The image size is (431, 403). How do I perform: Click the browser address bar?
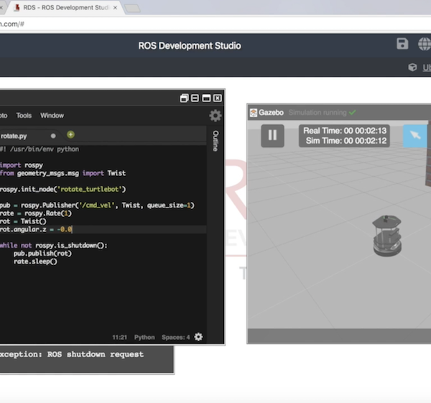pyautogui.click(x=215, y=24)
